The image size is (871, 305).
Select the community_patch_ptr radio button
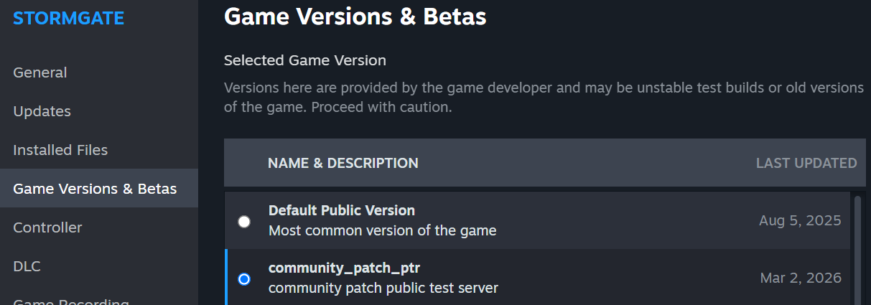click(244, 278)
